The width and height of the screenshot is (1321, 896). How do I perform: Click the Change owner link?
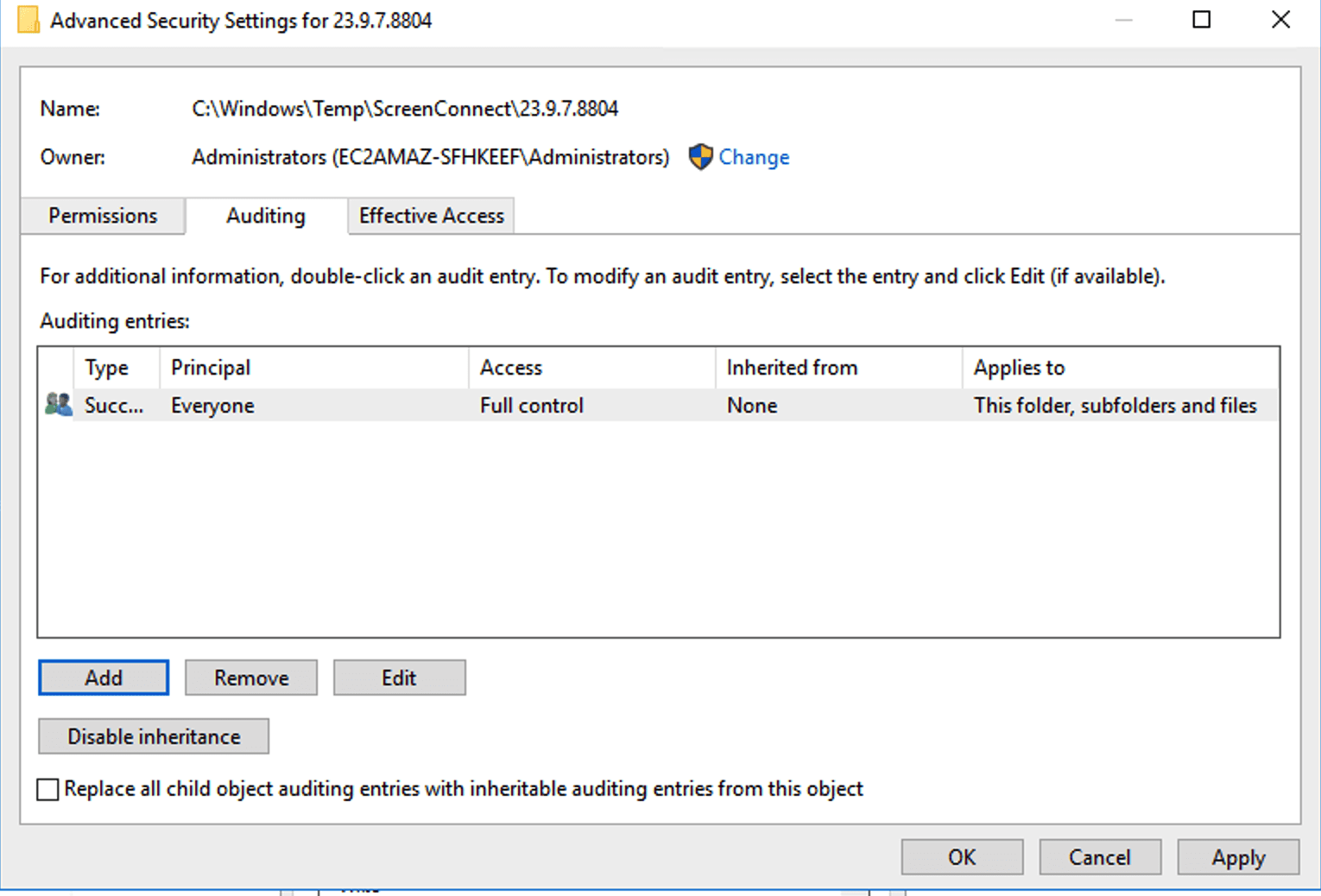click(x=754, y=157)
